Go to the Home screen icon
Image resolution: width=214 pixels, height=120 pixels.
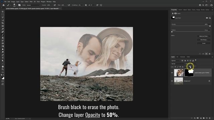(4, 5)
